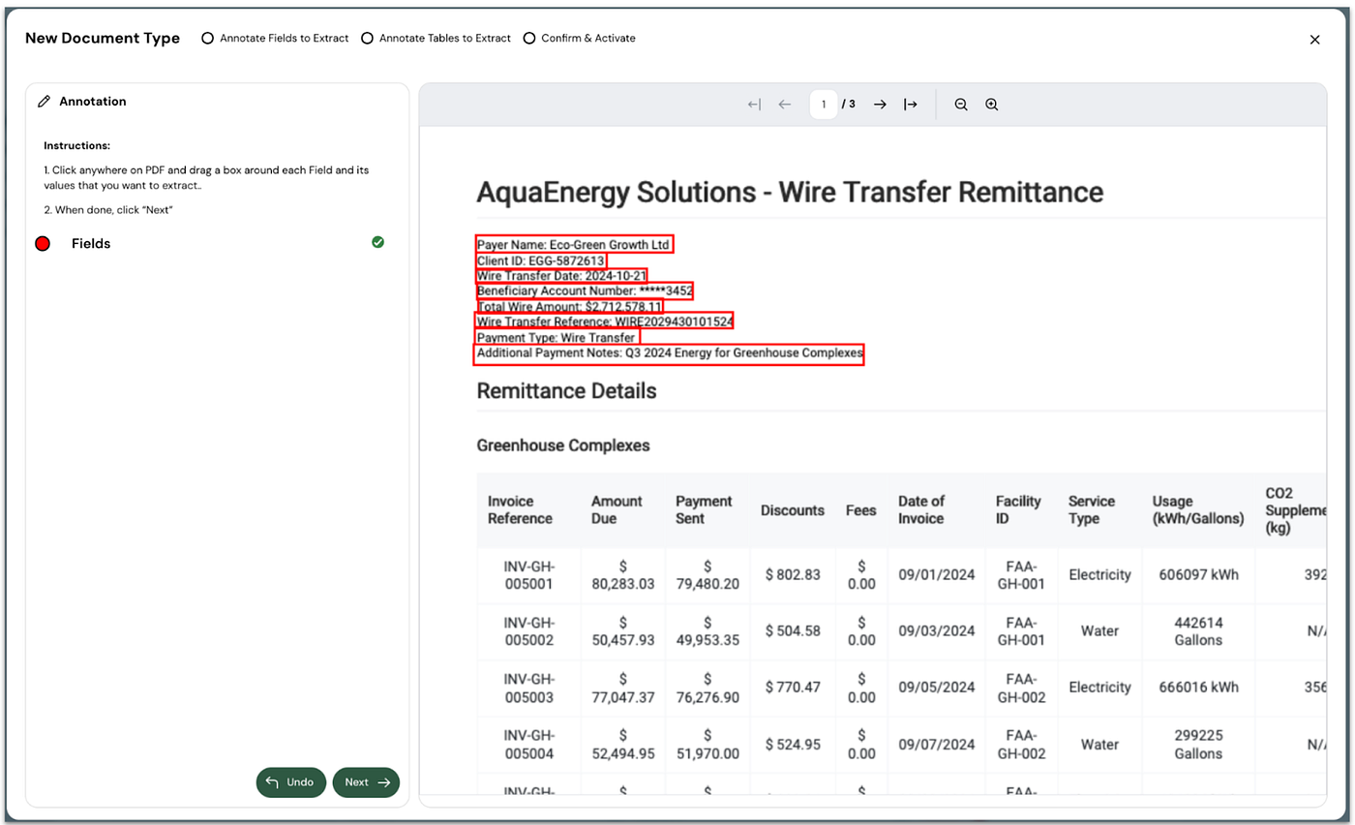Go to the next page of the document
1355x825 pixels.
880,104
